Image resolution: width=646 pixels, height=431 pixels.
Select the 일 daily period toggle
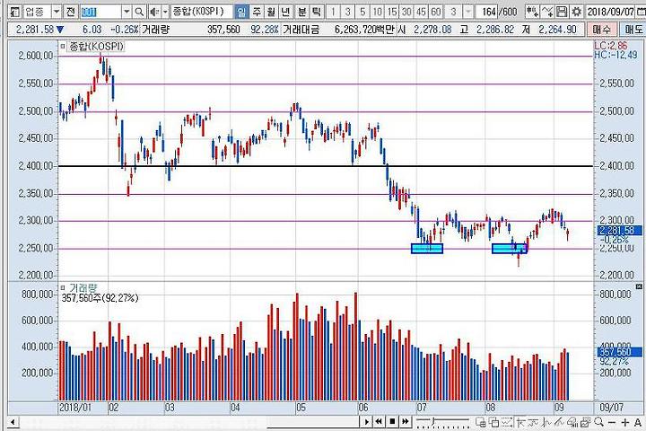[x=242, y=12]
